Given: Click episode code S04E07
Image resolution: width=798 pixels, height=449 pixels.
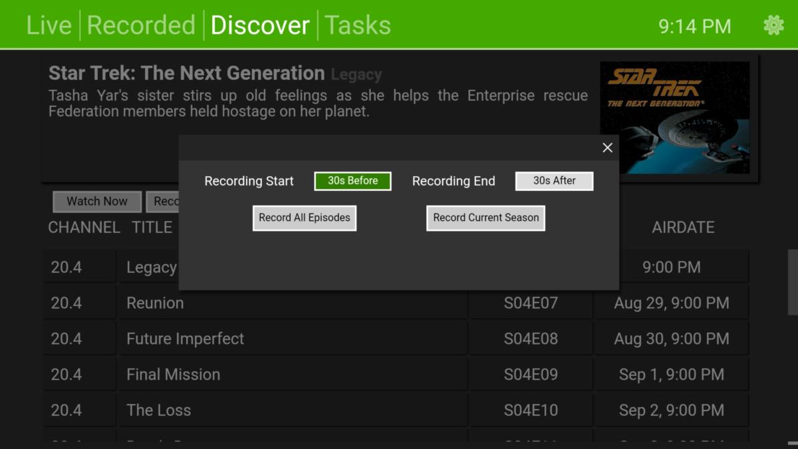Looking at the screenshot, I should pyautogui.click(x=531, y=303).
